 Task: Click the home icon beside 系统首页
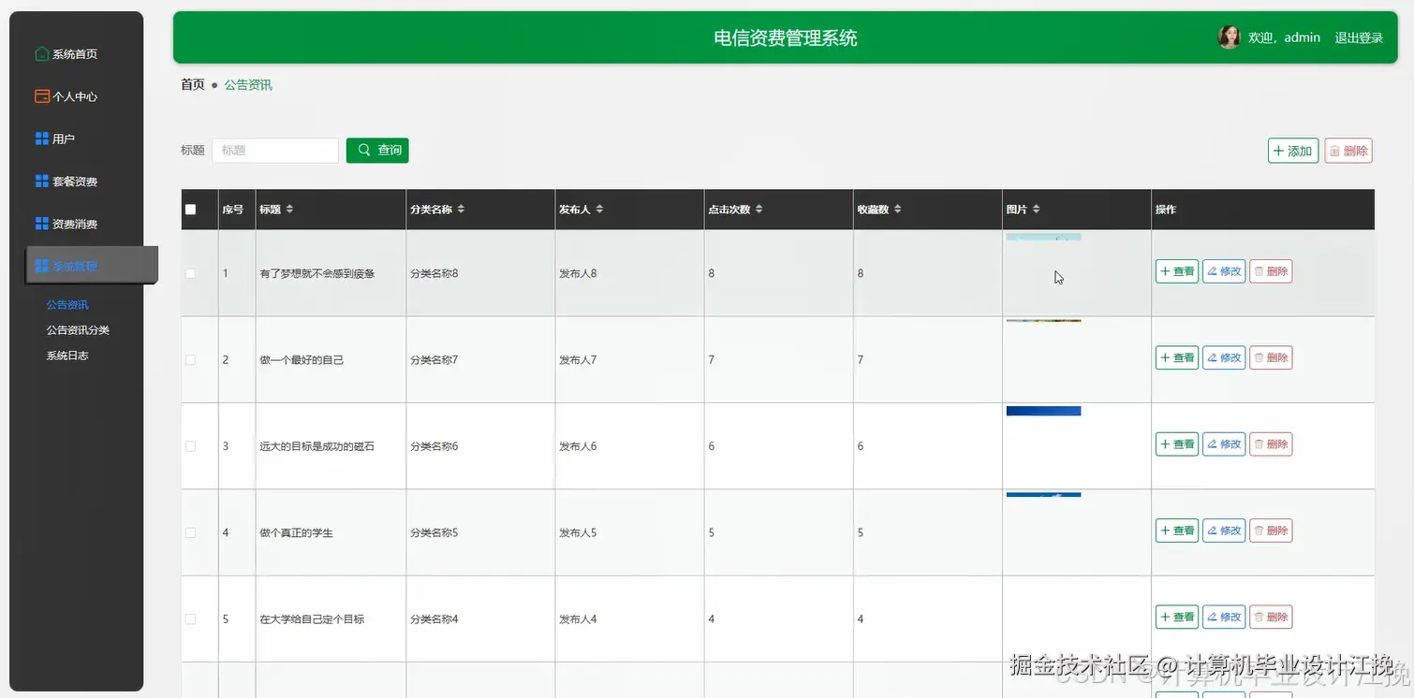pyautogui.click(x=42, y=54)
